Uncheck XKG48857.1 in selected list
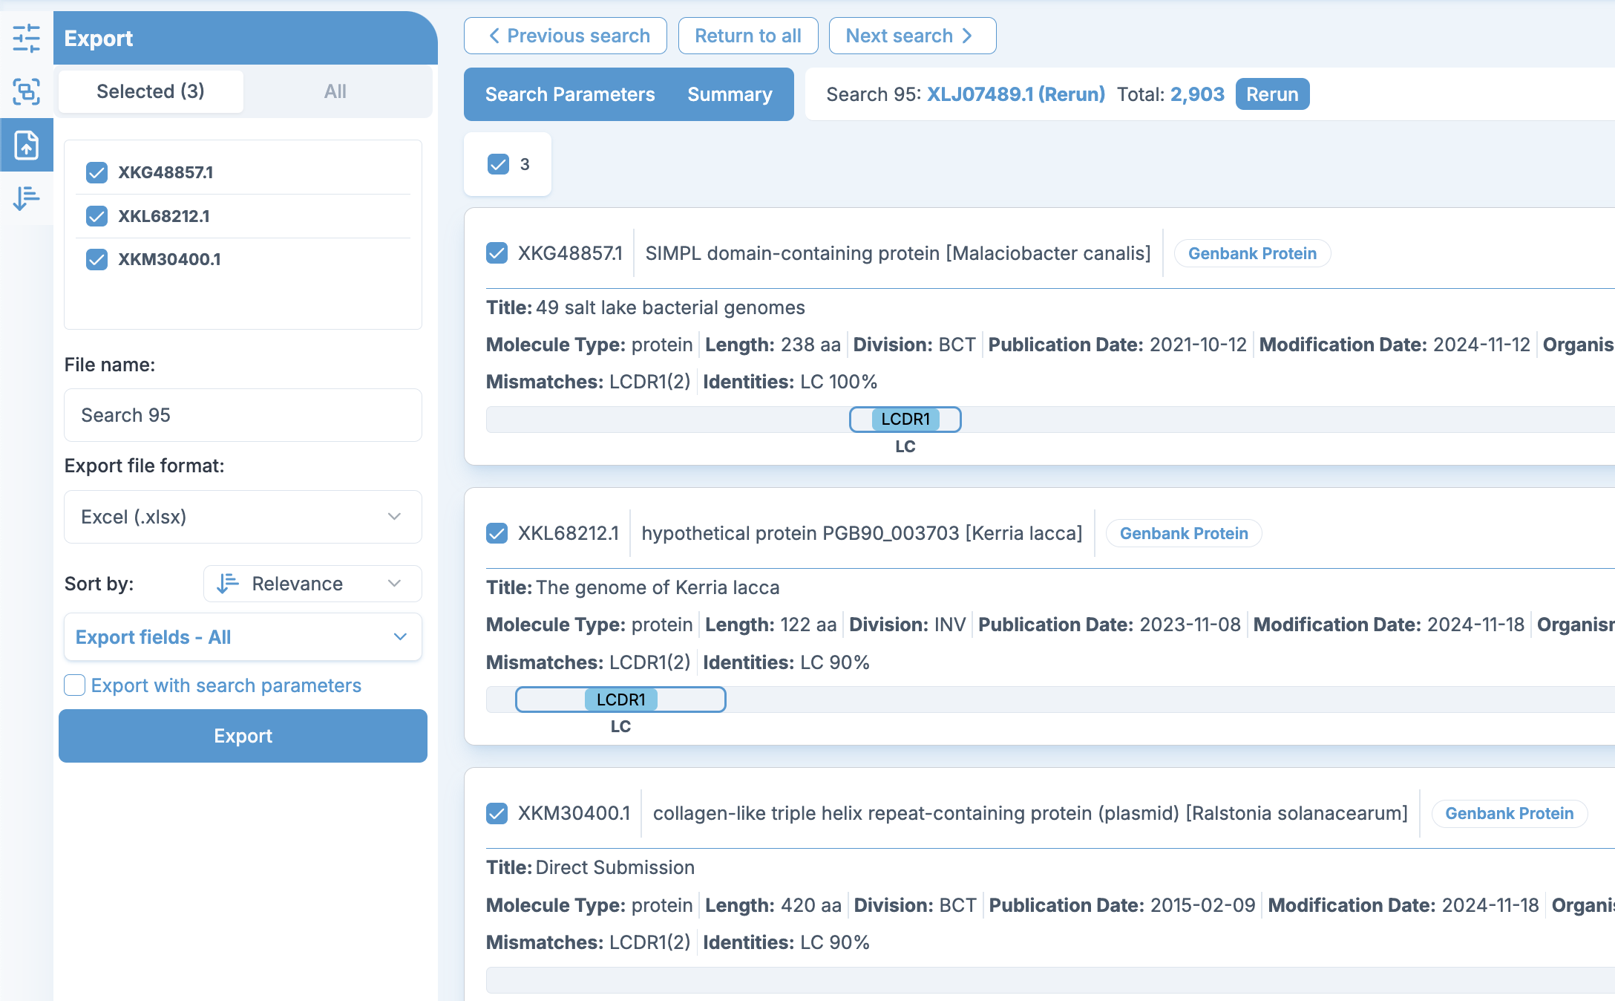 [96, 172]
